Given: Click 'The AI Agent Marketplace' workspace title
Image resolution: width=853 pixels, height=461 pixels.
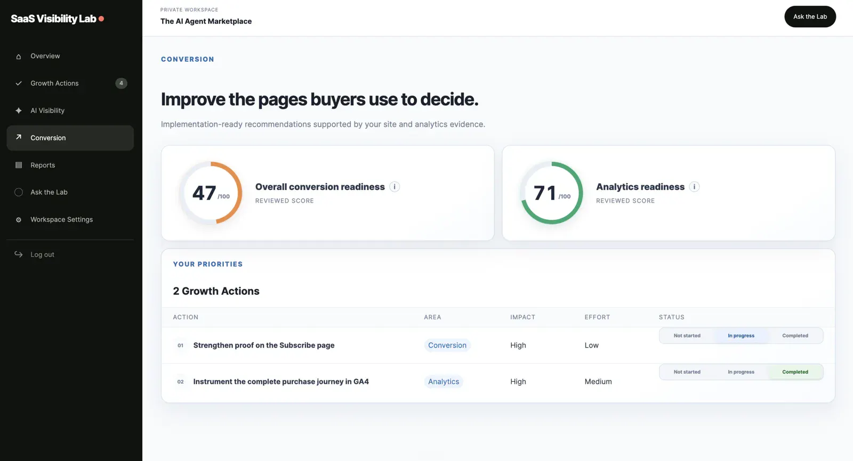Looking at the screenshot, I should [206, 21].
